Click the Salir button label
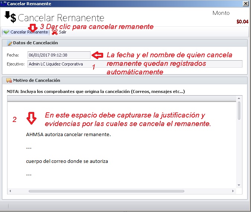Image resolution: width=251 pixels, height=212 pixels. pyautogui.click(x=63, y=32)
